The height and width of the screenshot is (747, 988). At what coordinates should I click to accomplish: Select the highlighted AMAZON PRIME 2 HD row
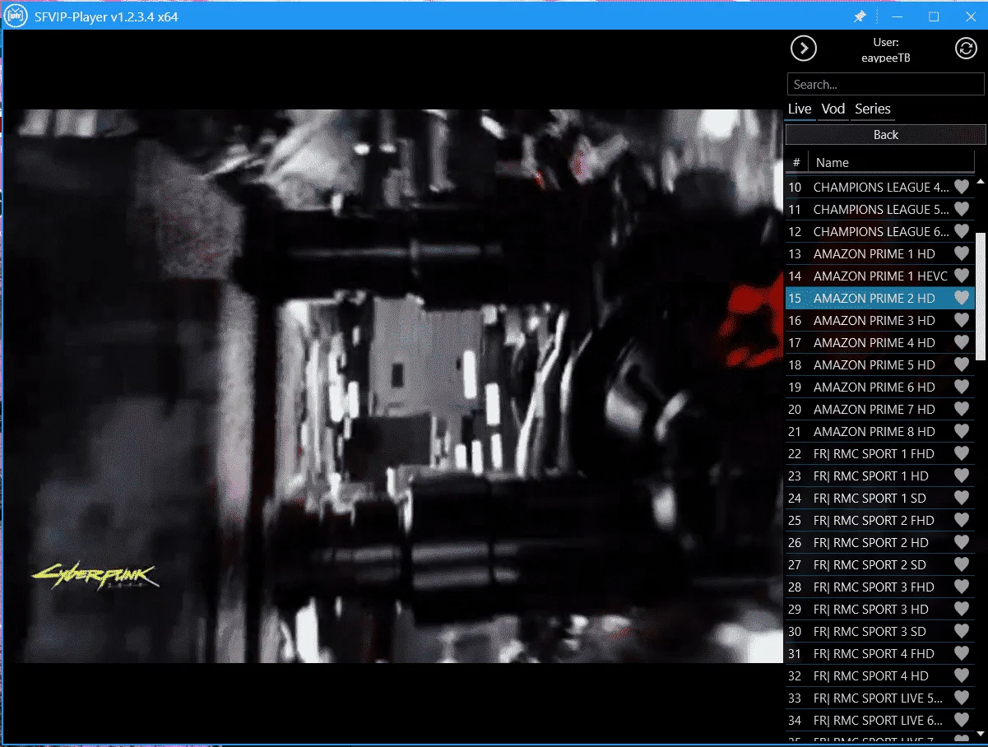point(880,298)
